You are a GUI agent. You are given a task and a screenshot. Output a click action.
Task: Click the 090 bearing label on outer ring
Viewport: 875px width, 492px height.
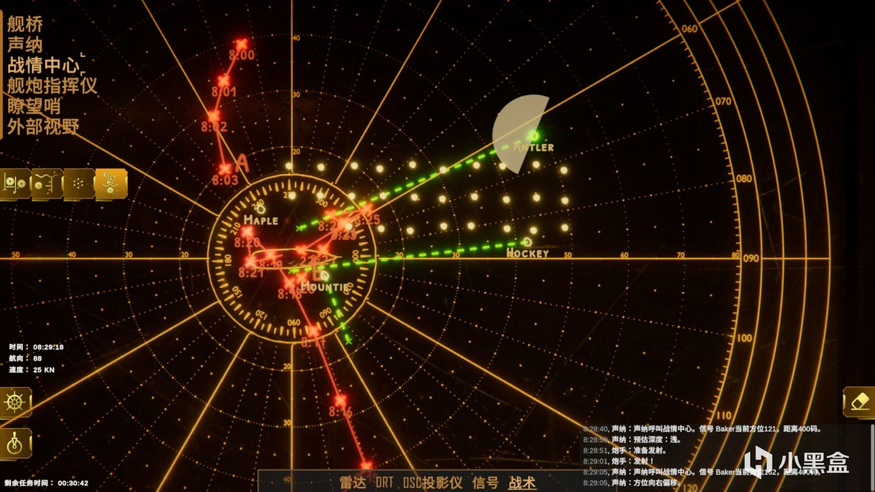point(751,258)
